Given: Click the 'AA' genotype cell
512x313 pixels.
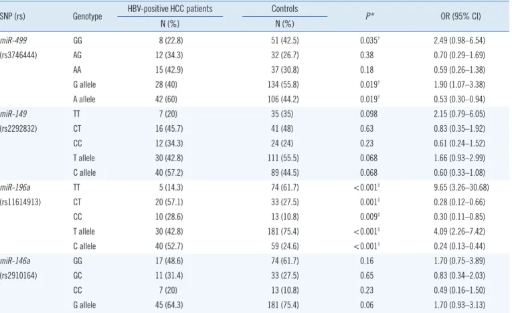Looking at the screenshot, I should [77, 70].
